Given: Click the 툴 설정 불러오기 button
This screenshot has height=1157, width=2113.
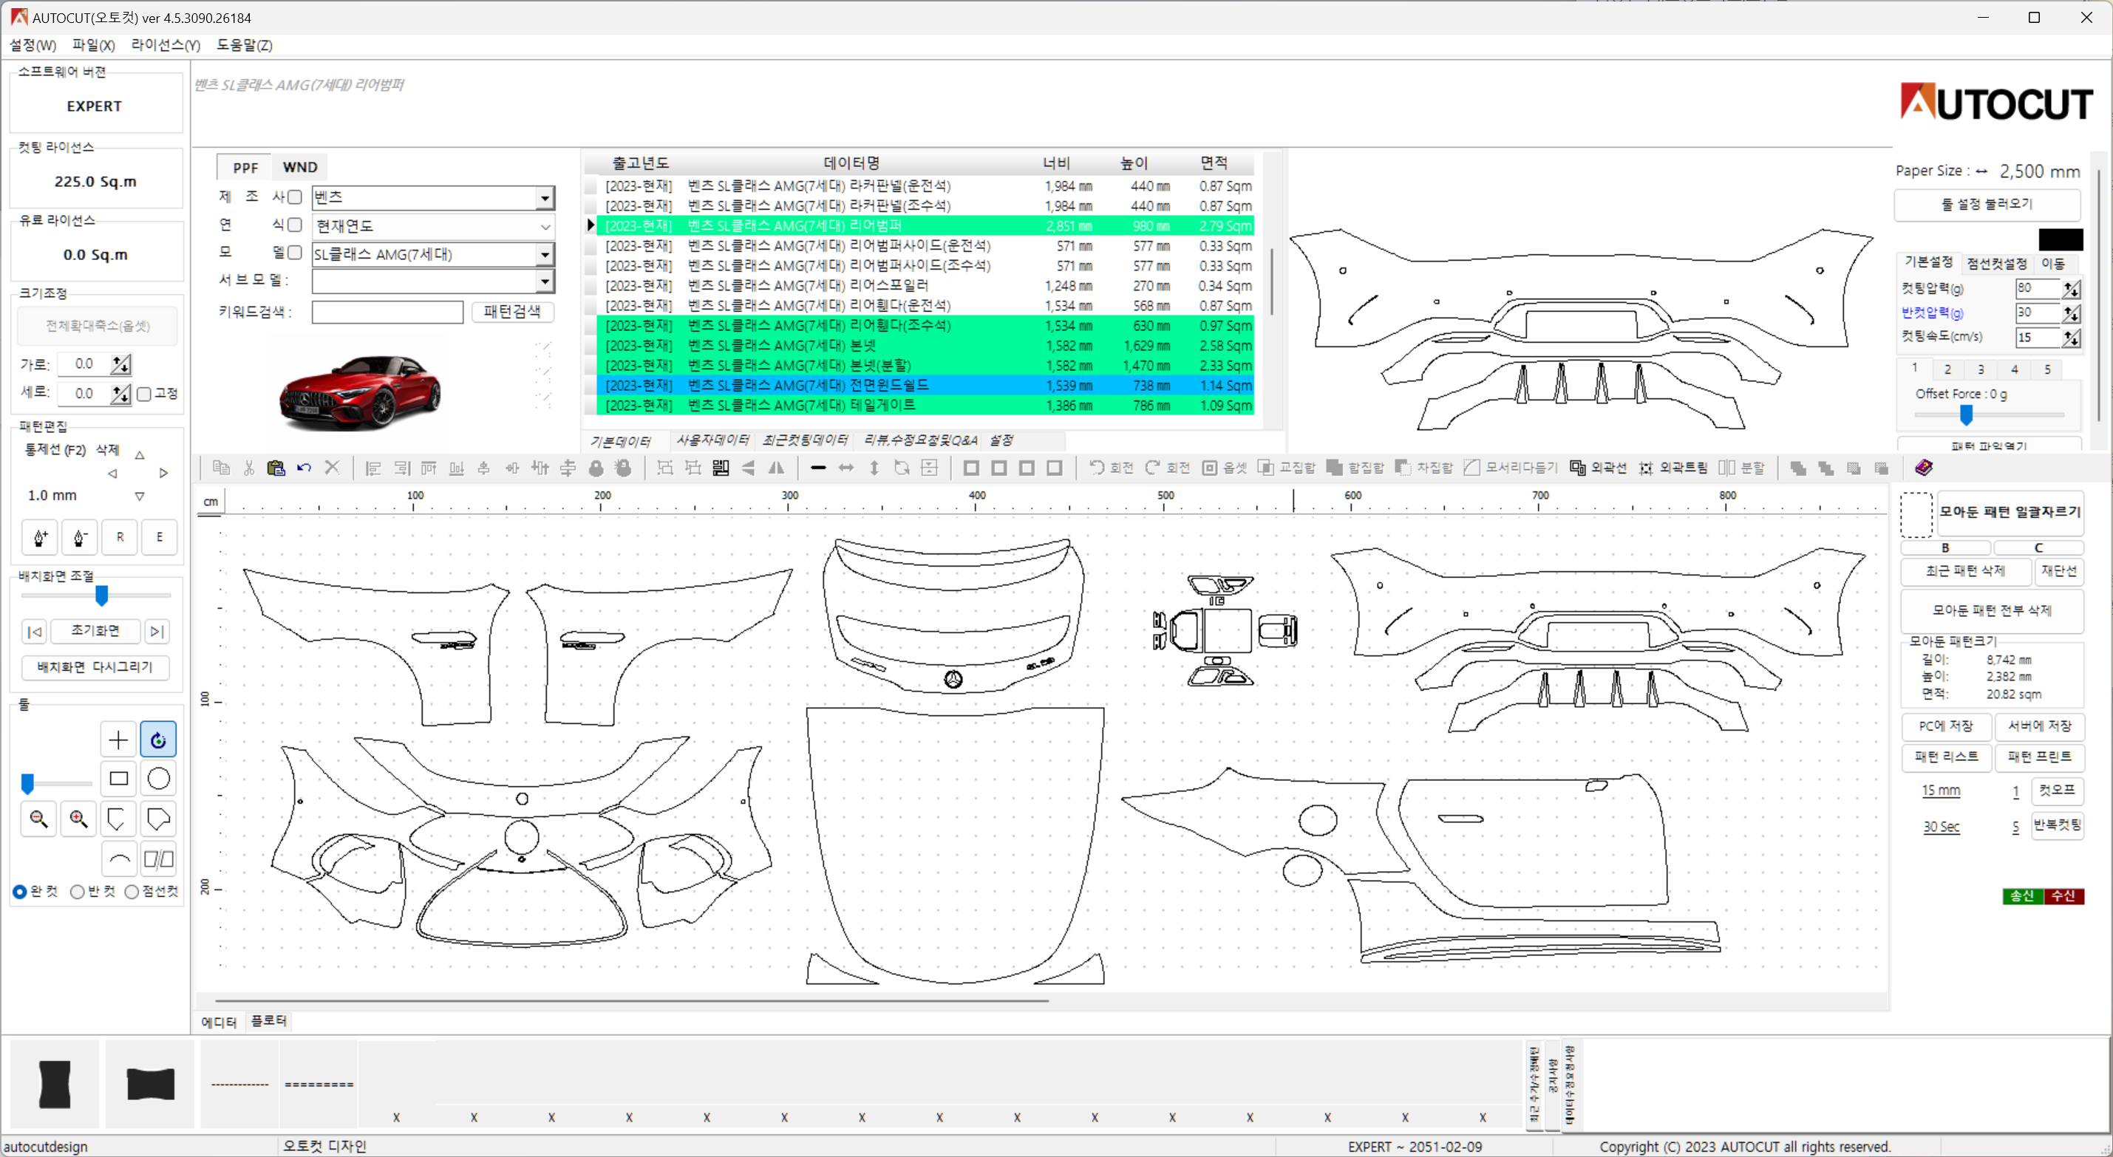Looking at the screenshot, I should click(x=1987, y=204).
